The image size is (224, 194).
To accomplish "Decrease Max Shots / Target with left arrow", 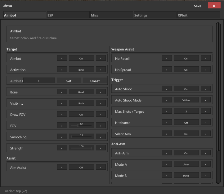I will coord(167,111).
